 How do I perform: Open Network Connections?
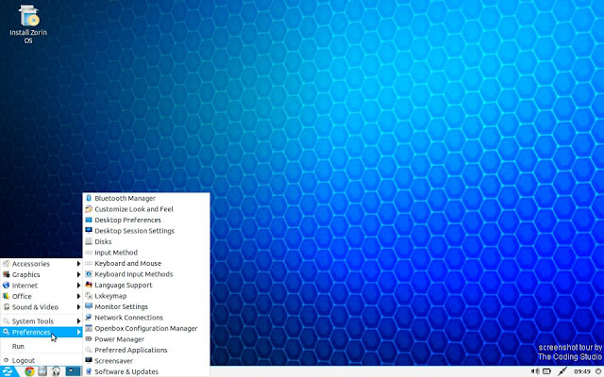pyautogui.click(x=146, y=318)
